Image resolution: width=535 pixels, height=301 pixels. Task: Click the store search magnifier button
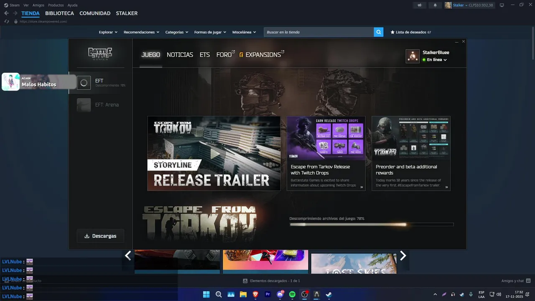378,32
